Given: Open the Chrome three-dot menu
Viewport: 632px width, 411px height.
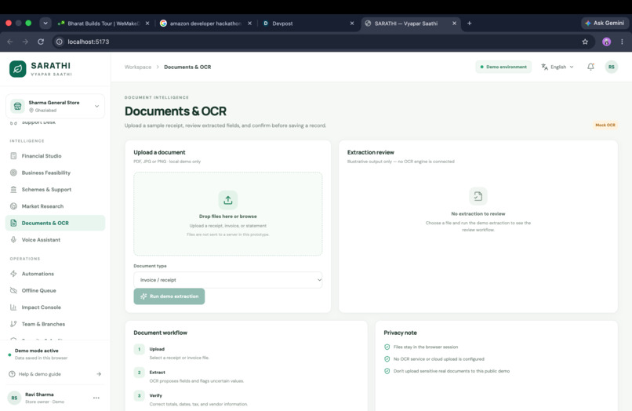Looking at the screenshot, I should pos(622,42).
